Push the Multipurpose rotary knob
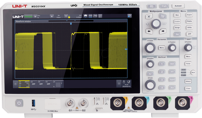The image size is (202, 118). (156, 24)
